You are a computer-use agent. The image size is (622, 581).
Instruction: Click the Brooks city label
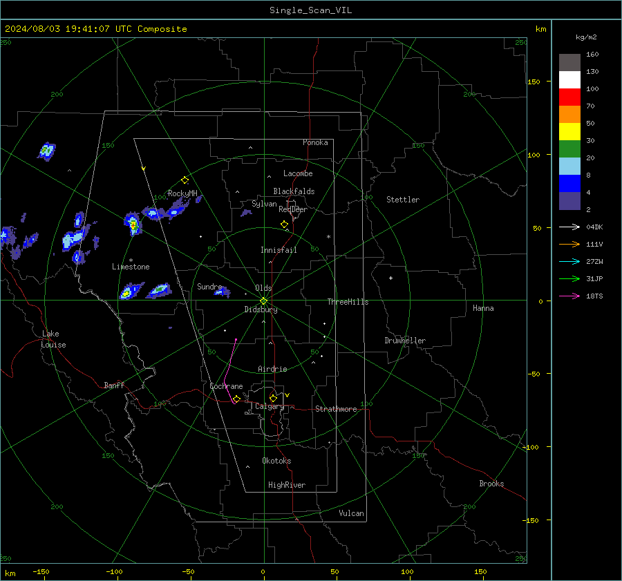[491, 484]
